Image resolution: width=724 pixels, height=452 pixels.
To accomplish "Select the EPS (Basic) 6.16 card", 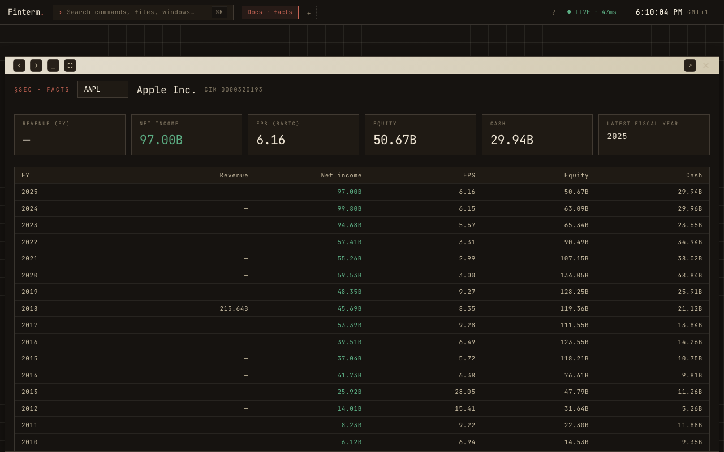I will (303, 134).
